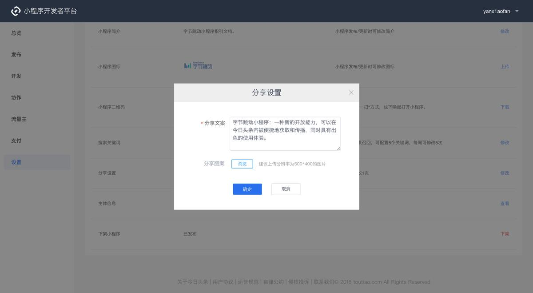
Task: Select 开发 in the left sidebar
Action: 16,76
